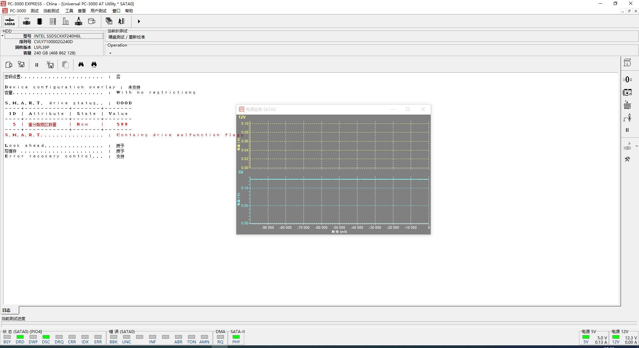This screenshot has width=639, height=348.
Task: Click the power switch circuit icon
Action: tap(627, 118)
